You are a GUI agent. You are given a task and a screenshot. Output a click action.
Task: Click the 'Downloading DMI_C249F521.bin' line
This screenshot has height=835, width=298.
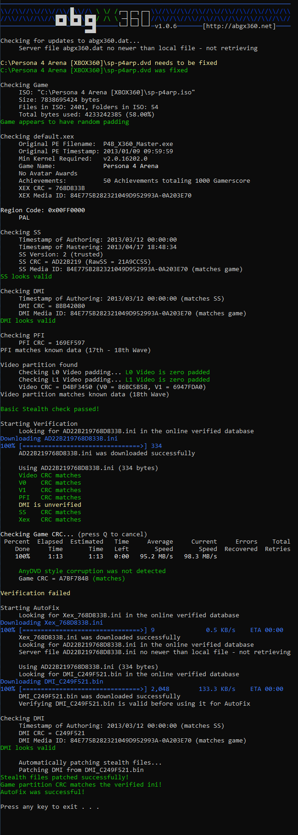51,682
